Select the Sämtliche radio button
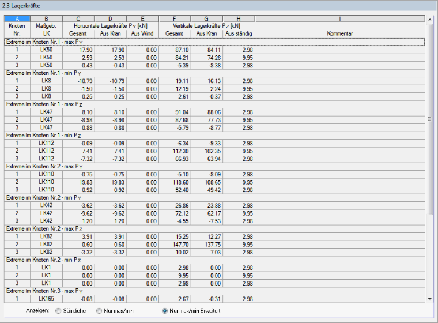Image resolution: width=438 pixels, height=323 pixels. [58, 311]
